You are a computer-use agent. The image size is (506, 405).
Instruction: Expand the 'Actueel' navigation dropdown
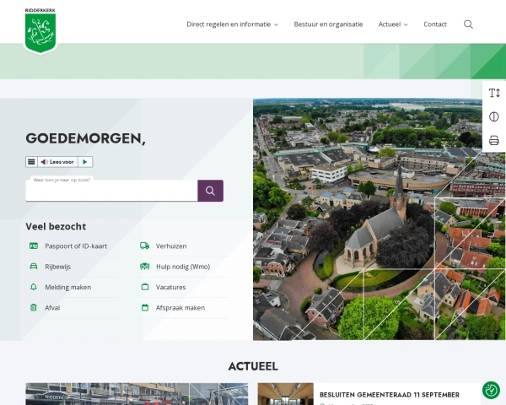[392, 24]
